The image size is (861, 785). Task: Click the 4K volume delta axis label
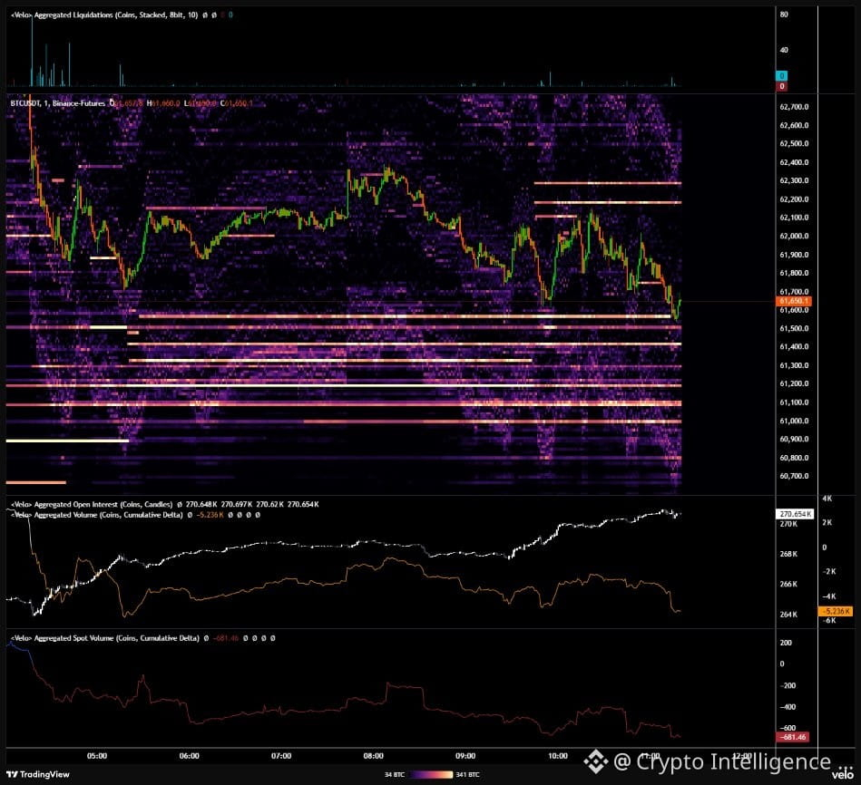pyautogui.click(x=827, y=499)
